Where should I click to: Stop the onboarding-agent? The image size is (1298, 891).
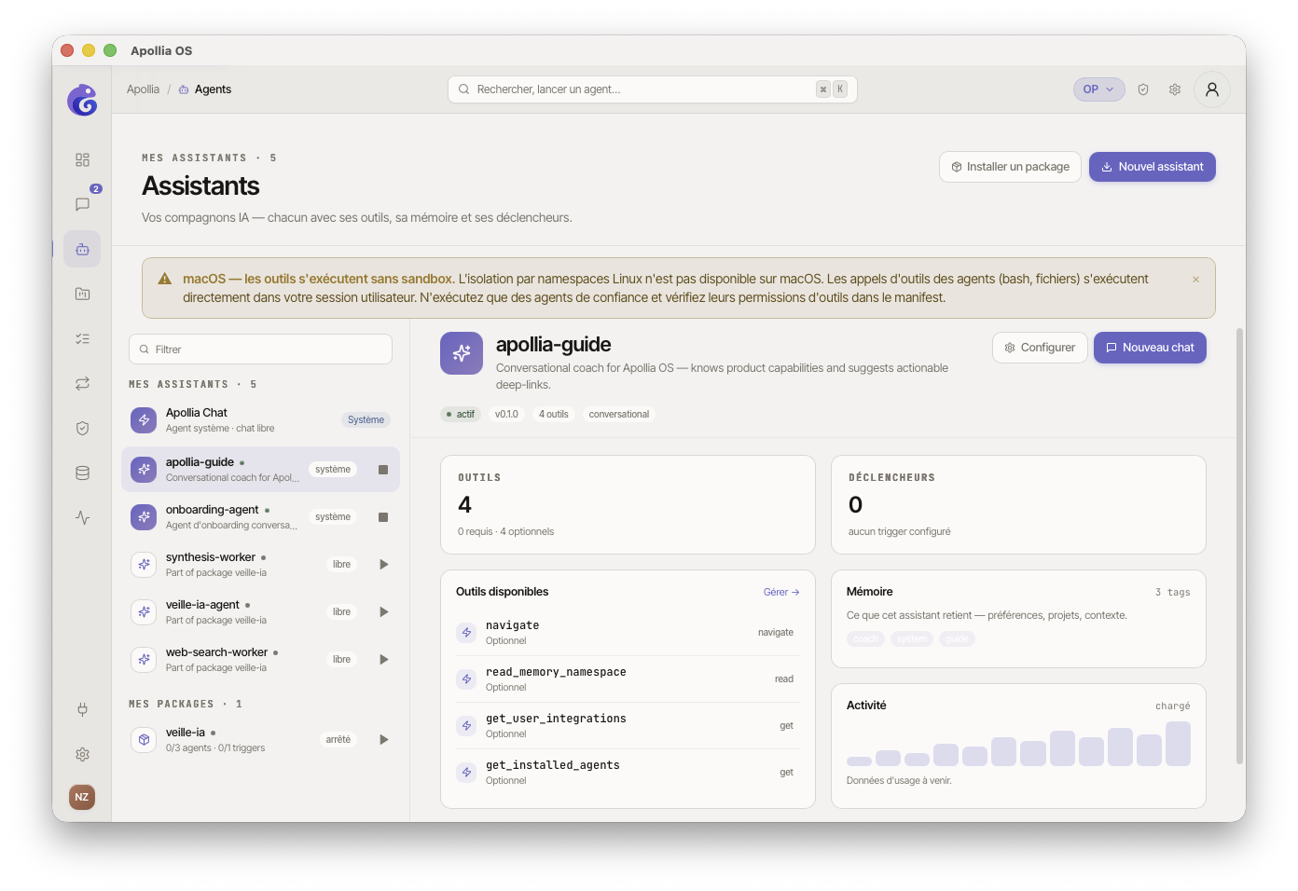point(383,517)
